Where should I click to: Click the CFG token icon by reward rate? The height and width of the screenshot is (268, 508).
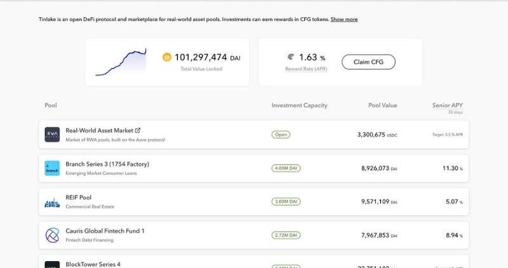click(291, 57)
